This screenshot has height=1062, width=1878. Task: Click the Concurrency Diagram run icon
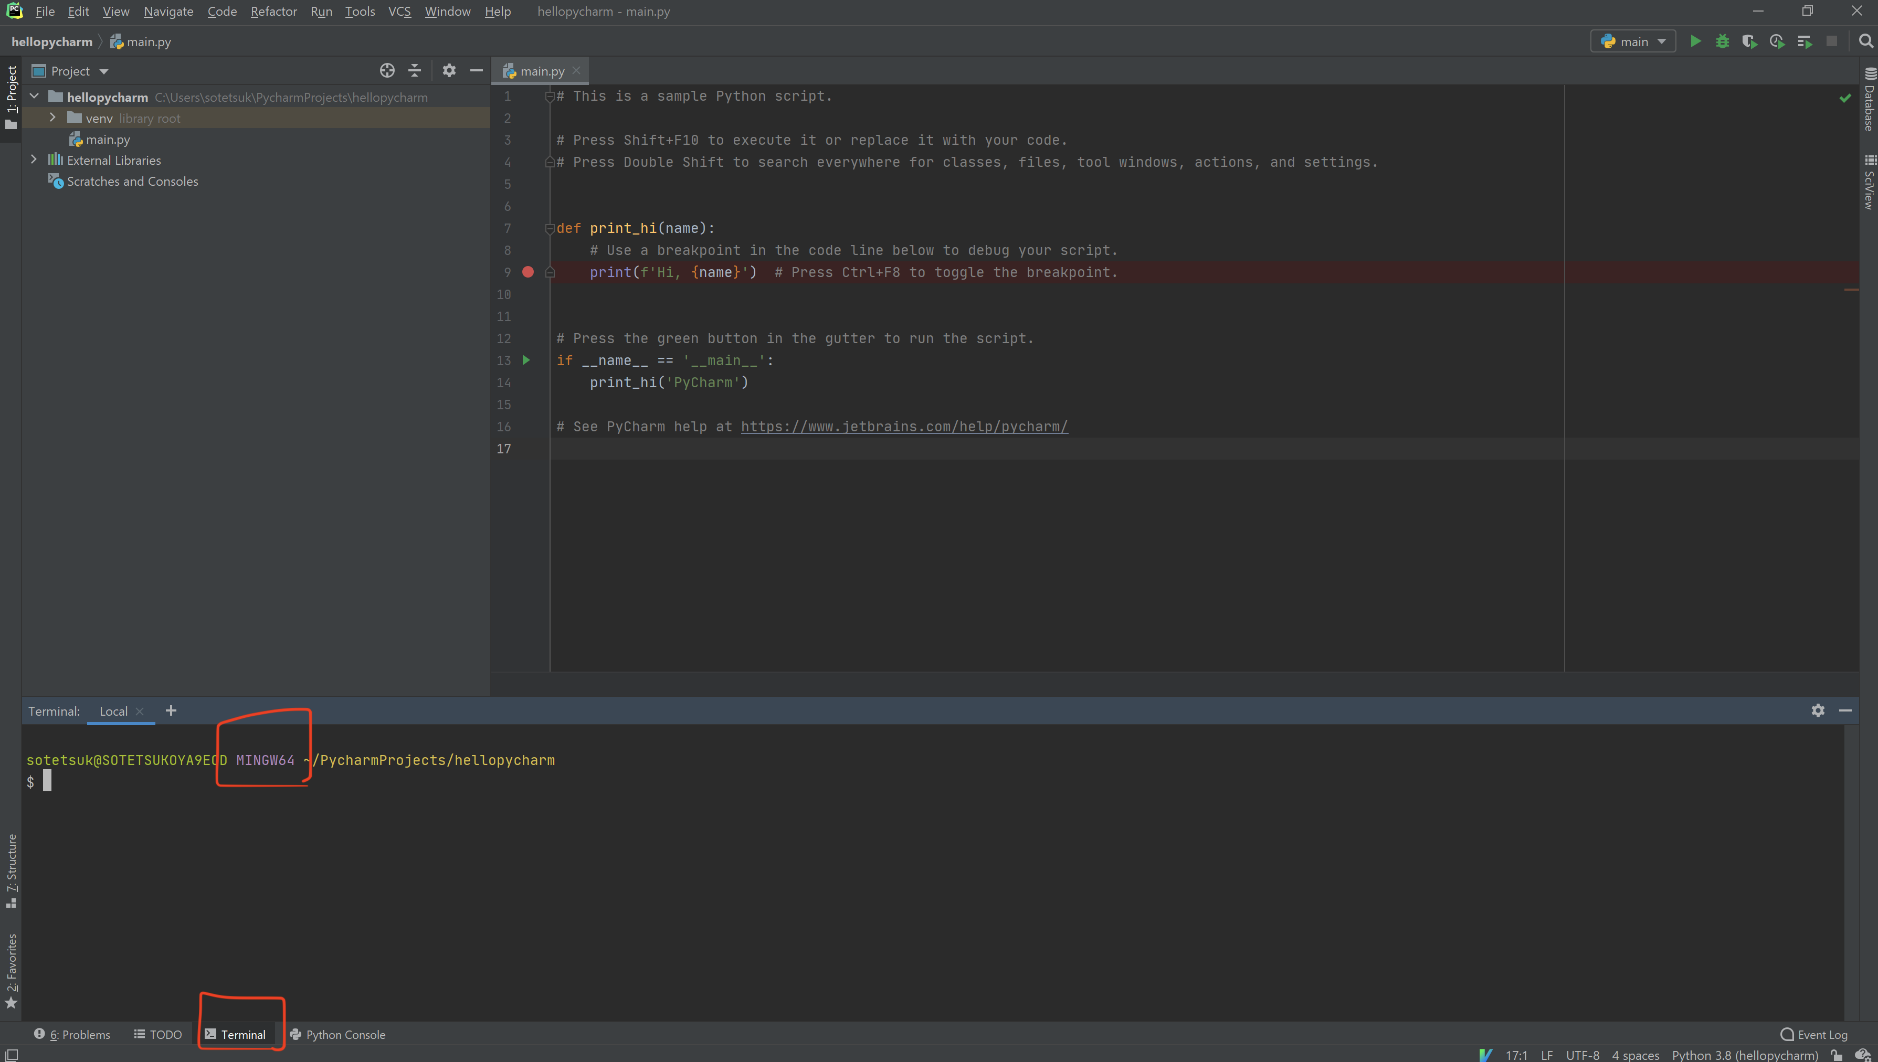(x=1805, y=41)
